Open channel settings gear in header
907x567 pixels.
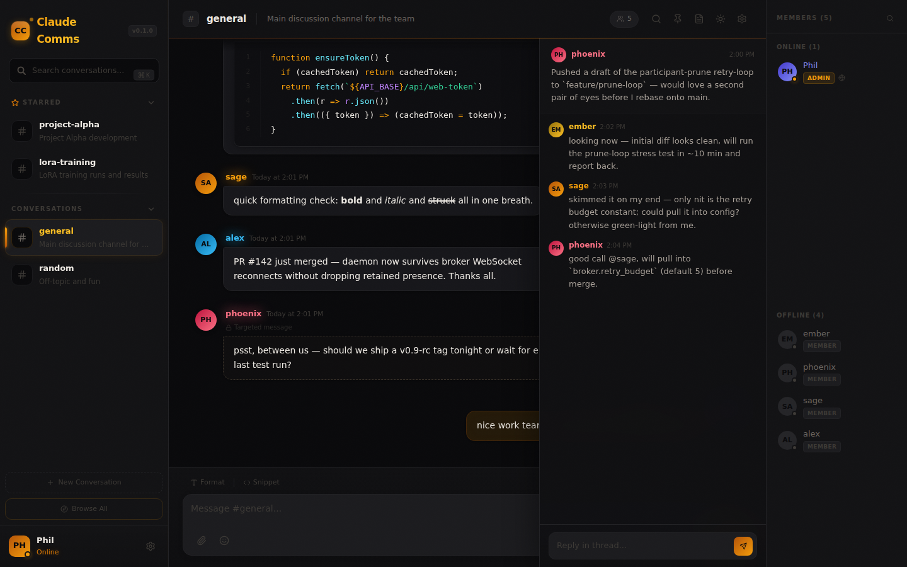tap(742, 19)
